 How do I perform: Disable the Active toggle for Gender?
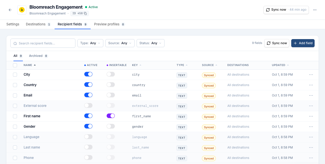coord(88,126)
